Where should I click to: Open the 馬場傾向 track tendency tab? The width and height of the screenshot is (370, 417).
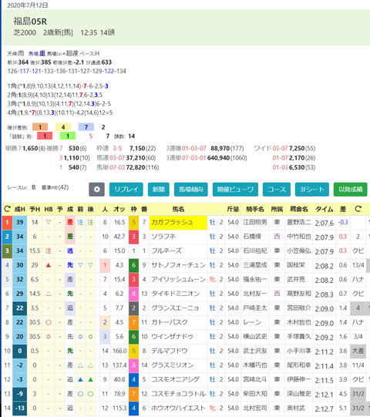[191, 190]
